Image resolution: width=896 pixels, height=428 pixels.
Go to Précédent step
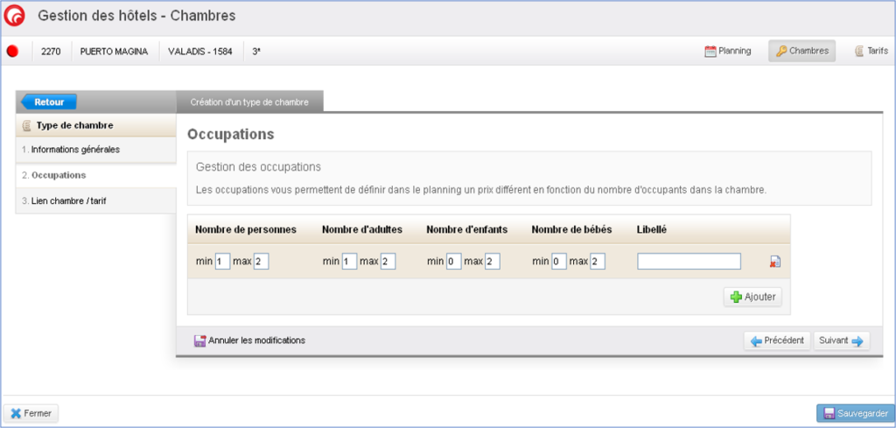776,340
